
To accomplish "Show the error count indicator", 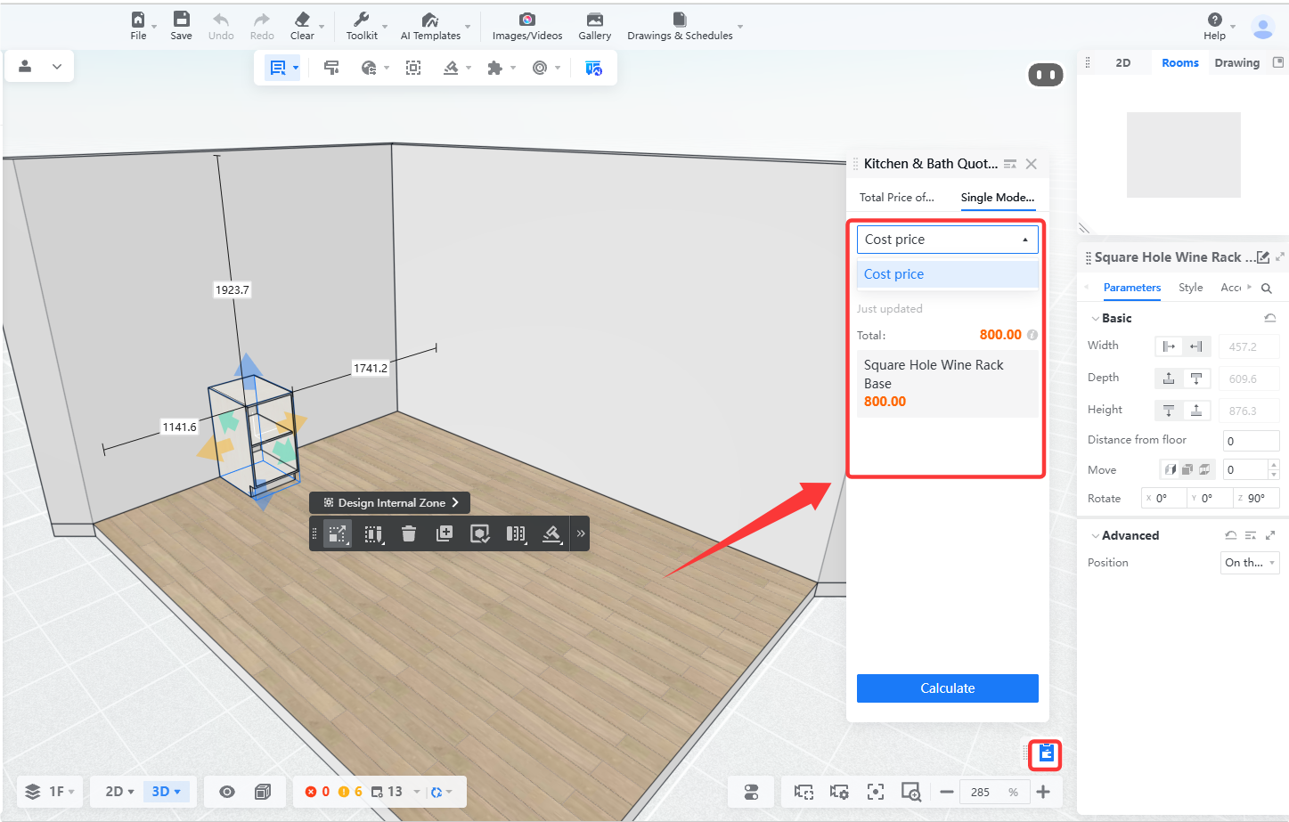I will [x=317, y=792].
